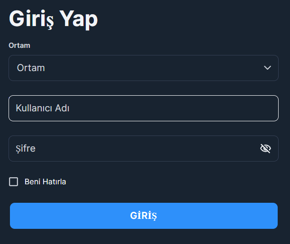The width and height of the screenshot is (290, 244).
Task: Click the crossed-out eye icon in Şifre field
Action: coord(265,148)
